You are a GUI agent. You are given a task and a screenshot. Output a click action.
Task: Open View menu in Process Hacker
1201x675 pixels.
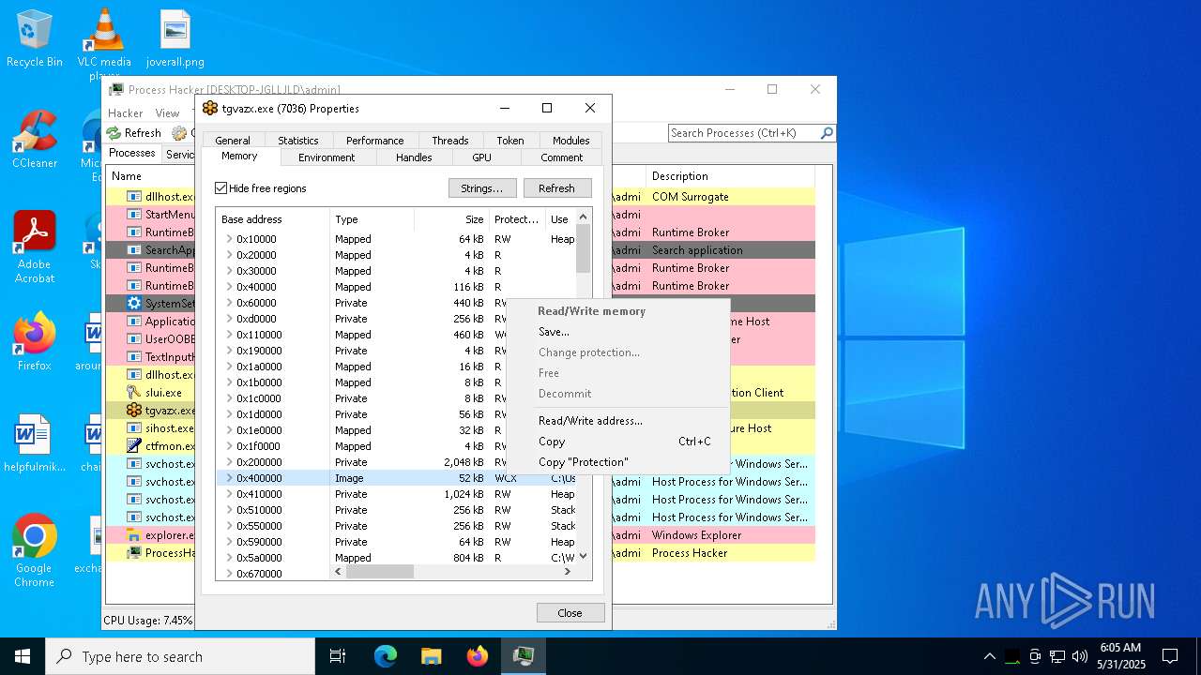pos(168,112)
